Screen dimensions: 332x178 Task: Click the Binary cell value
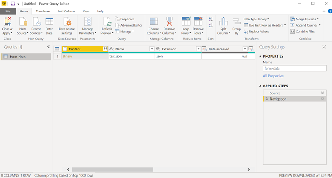pos(67,56)
